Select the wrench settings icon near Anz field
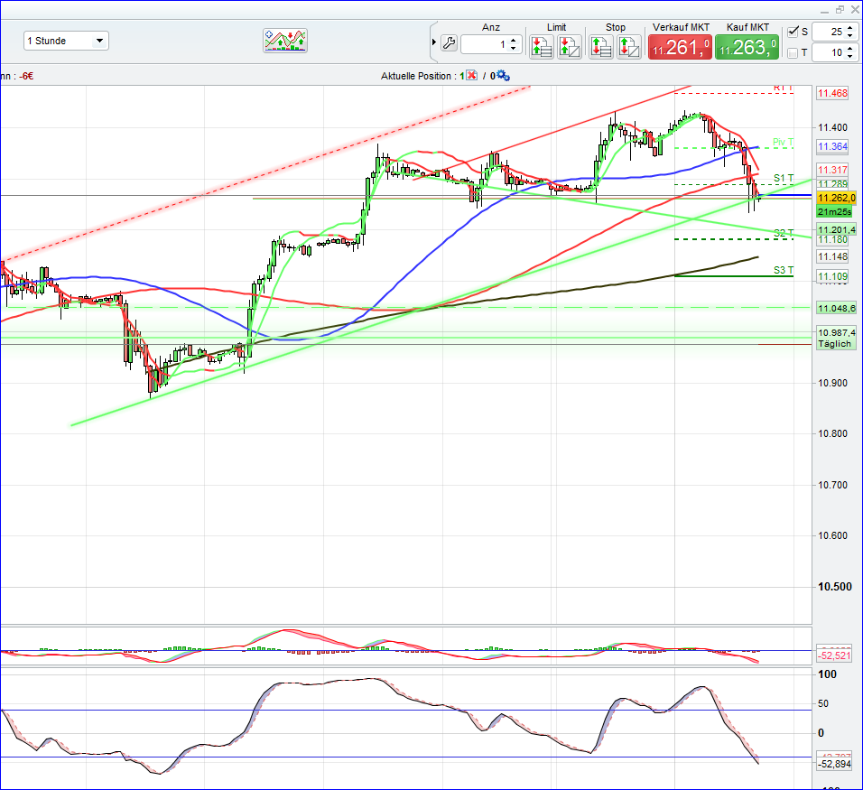863x790 pixels. click(447, 42)
